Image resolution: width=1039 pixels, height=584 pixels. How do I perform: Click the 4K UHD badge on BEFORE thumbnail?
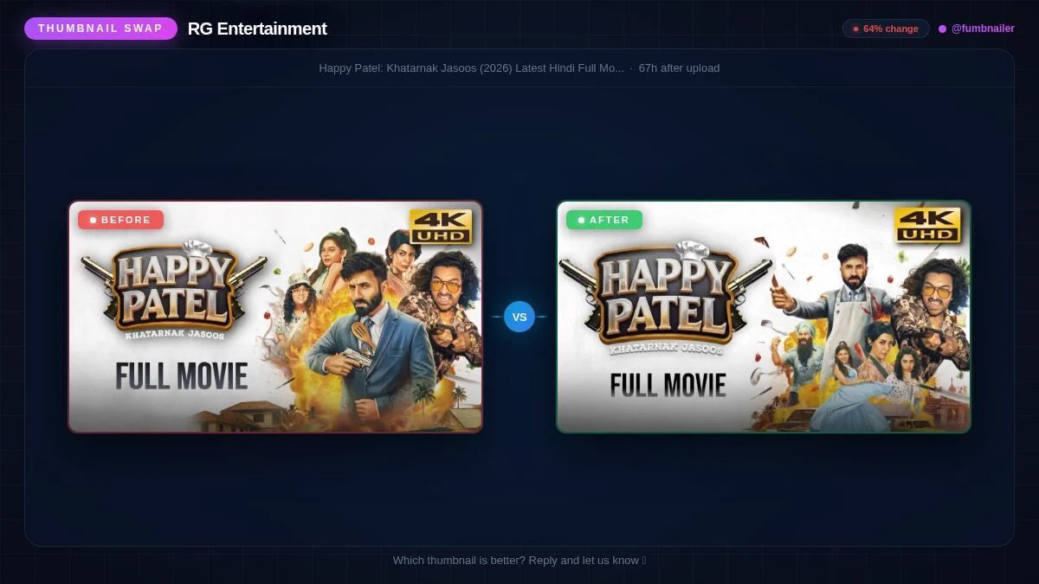[441, 226]
